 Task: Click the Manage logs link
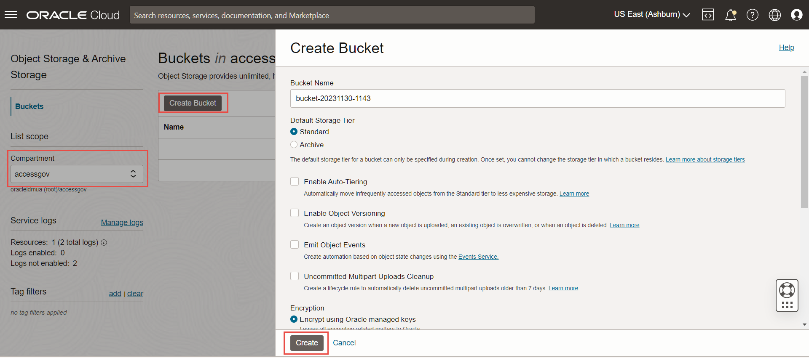point(122,223)
